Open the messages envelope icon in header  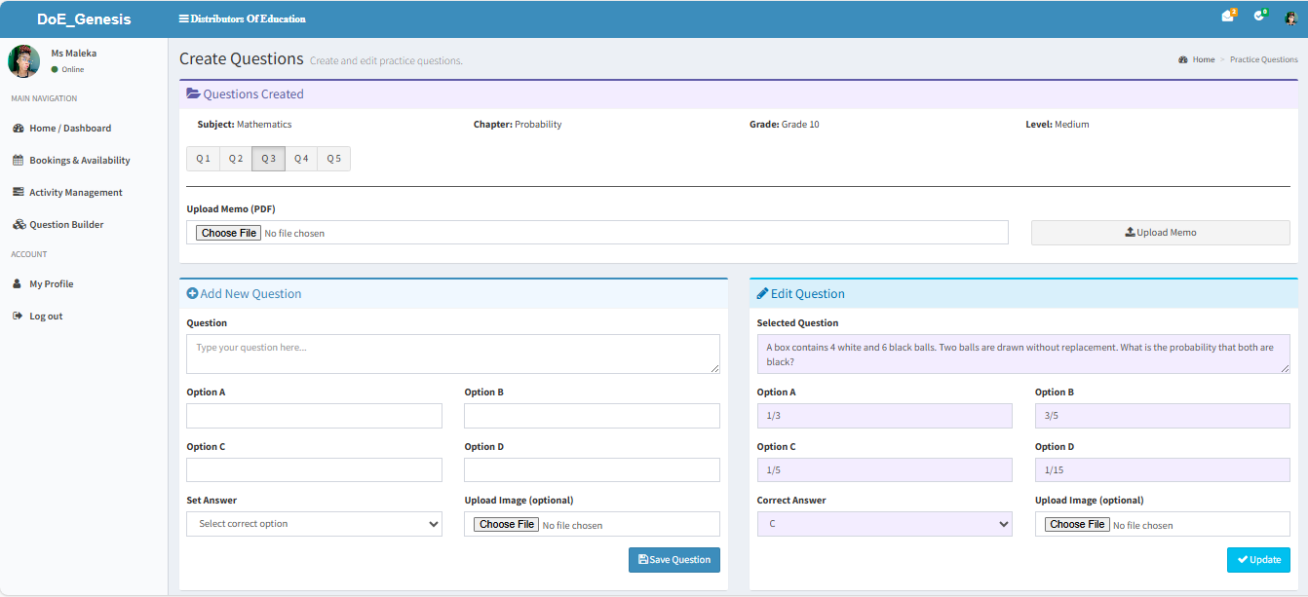1227,17
